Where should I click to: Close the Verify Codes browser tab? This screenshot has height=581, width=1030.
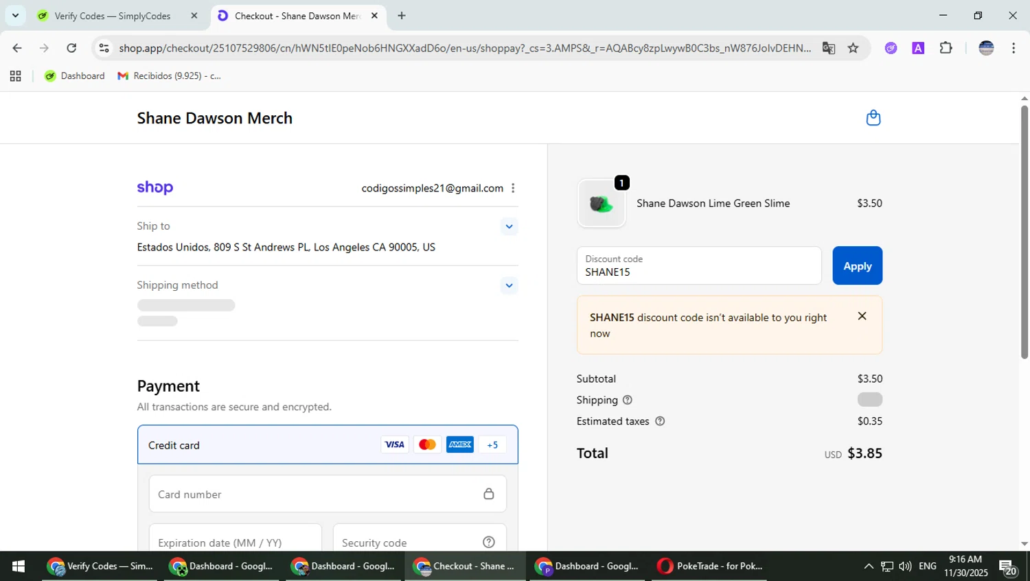pyautogui.click(x=194, y=16)
